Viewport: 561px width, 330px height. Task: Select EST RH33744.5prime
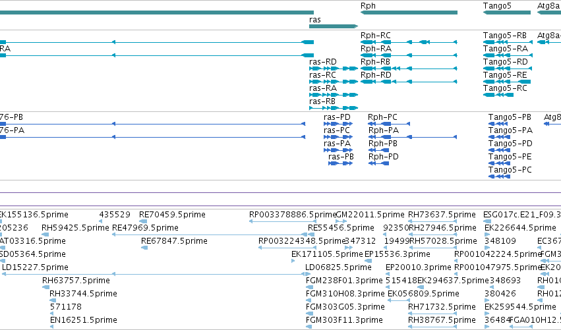point(83,294)
